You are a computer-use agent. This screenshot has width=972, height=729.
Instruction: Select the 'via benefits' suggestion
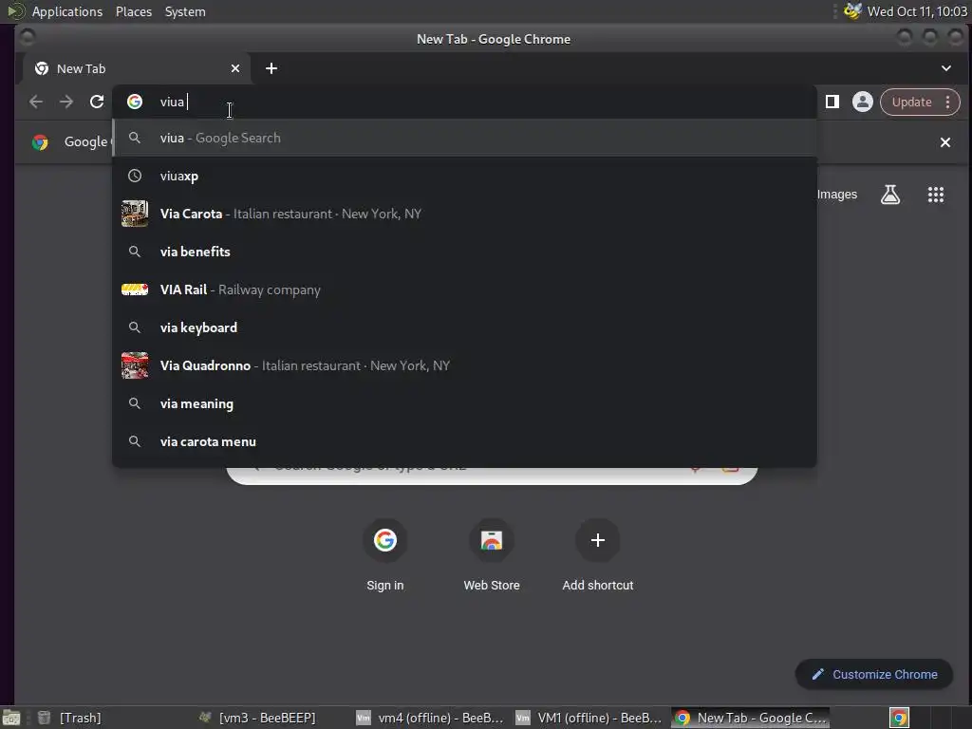tap(464, 252)
